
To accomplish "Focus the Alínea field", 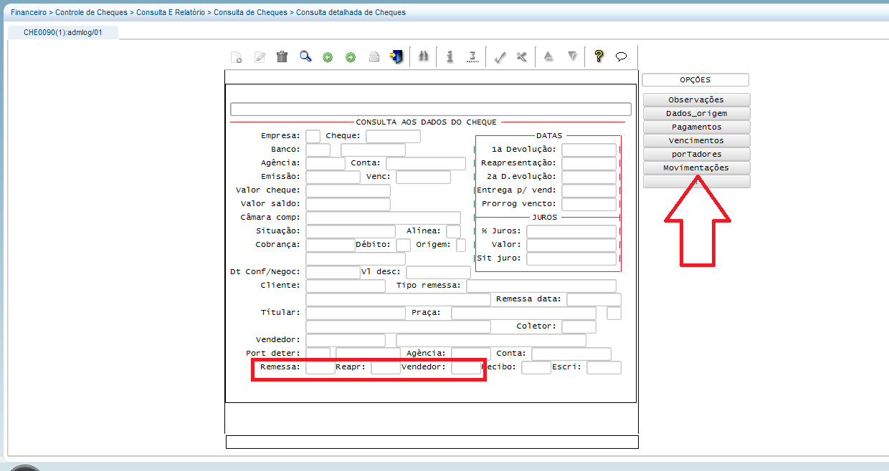I will pos(454,231).
